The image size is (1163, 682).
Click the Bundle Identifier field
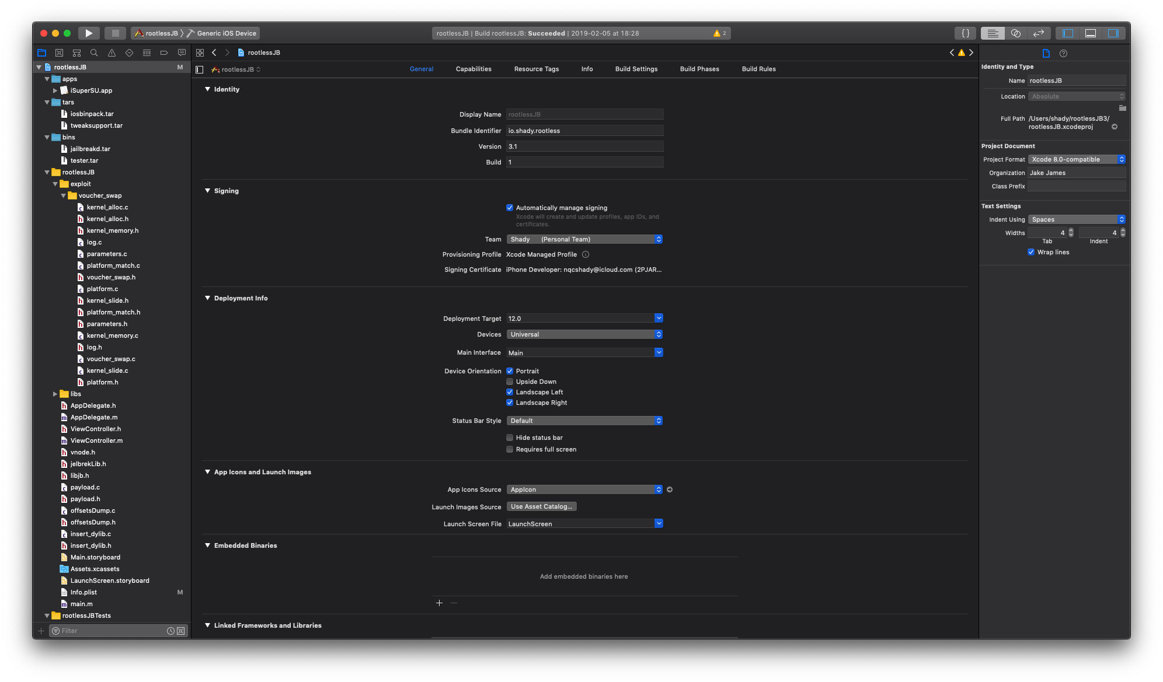584,131
